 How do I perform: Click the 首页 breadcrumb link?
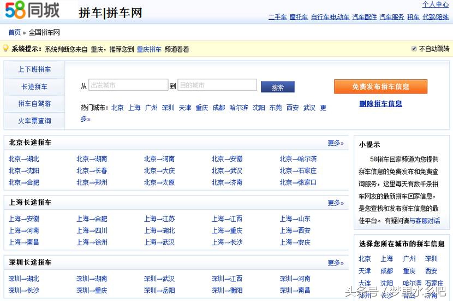coord(14,32)
